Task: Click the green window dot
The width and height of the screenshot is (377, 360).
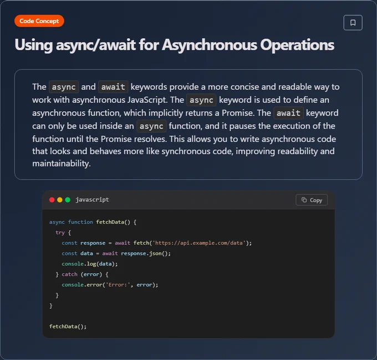Action: (68, 200)
